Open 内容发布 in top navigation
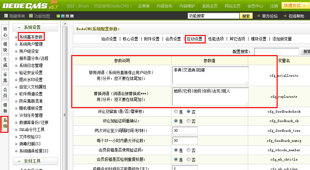310x170 pixels. [165, 6]
